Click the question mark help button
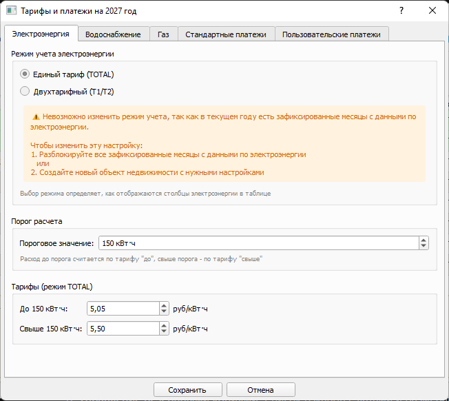Viewport: 449px width, 401px height. (x=401, y=11)
